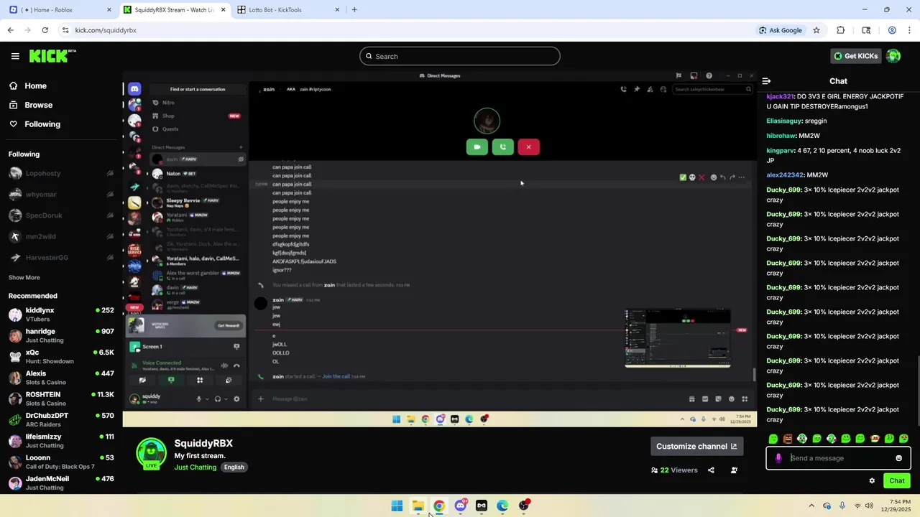
Task: Click the purple microphone icon in the message box
Action: click(778, 458)
